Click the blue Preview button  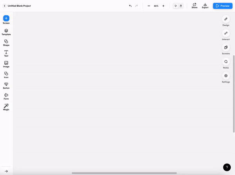click(223, 6)
